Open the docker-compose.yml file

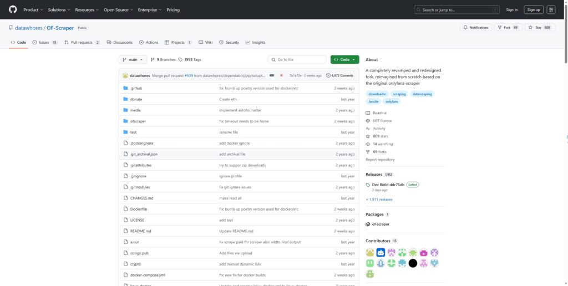[148, 275]
